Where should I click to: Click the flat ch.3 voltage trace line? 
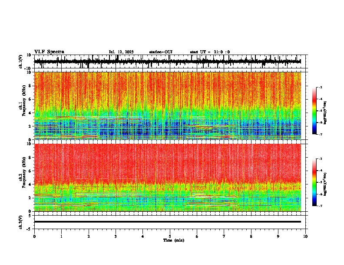[x=168, y=222]
